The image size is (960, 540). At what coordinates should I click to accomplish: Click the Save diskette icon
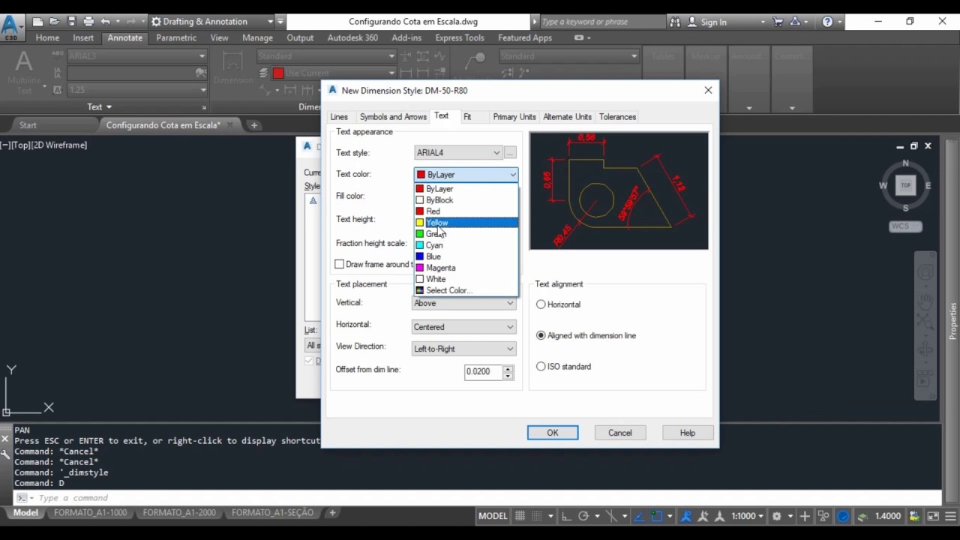pyautogui.click(x=71, y=22)
